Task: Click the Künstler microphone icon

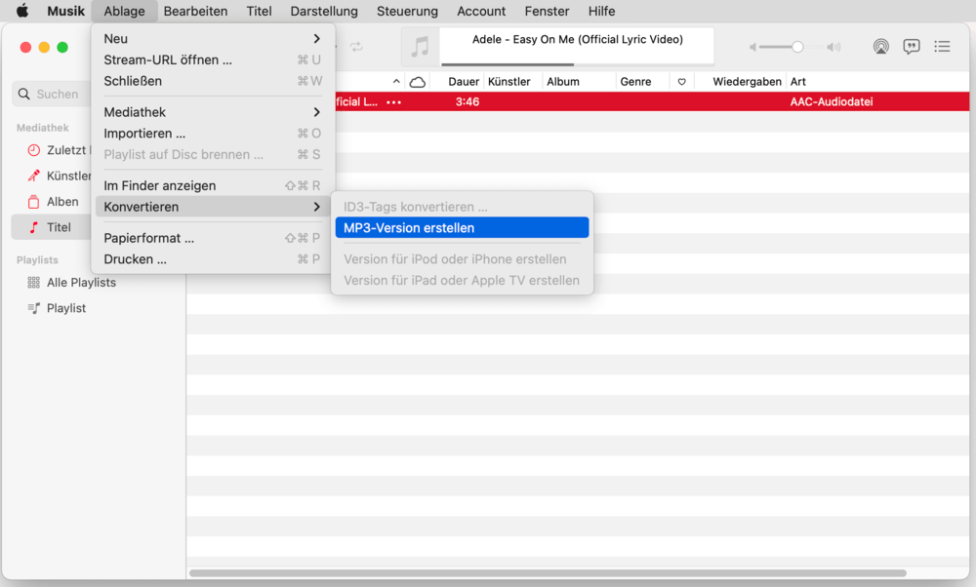Action: [33, 176]
